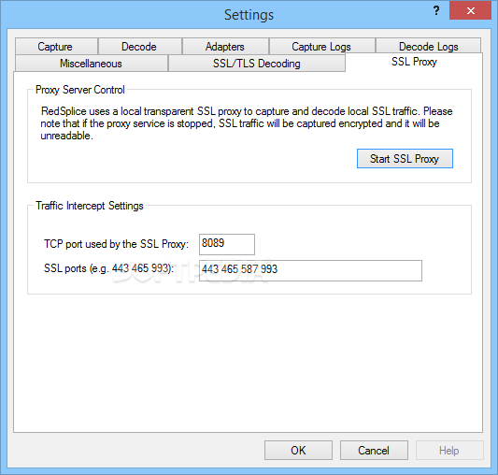498x475 pixels.
Task: Click the greyed-out Help button
Action: [449, 450]
